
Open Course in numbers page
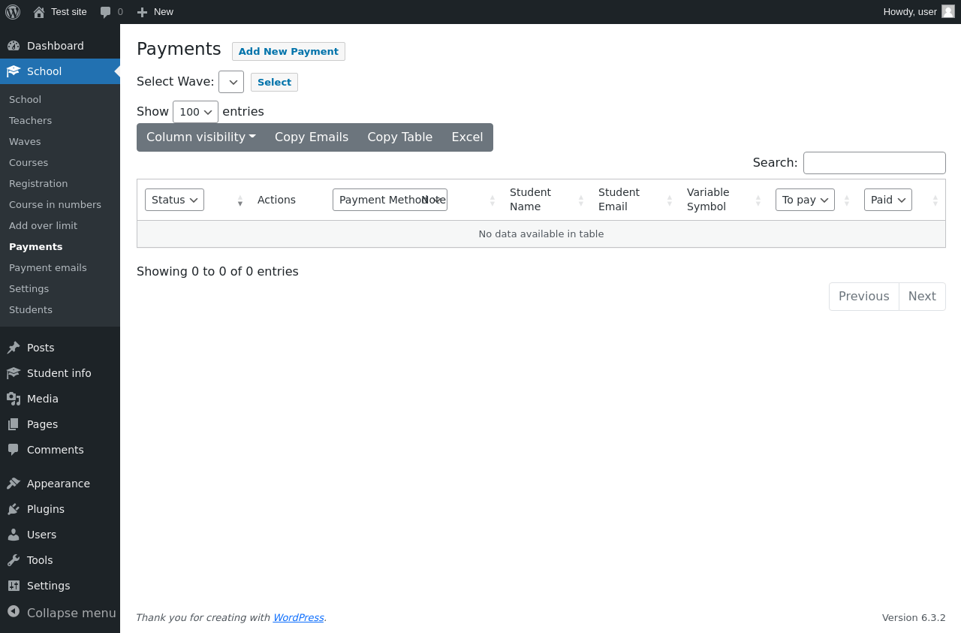coord(55,204)
